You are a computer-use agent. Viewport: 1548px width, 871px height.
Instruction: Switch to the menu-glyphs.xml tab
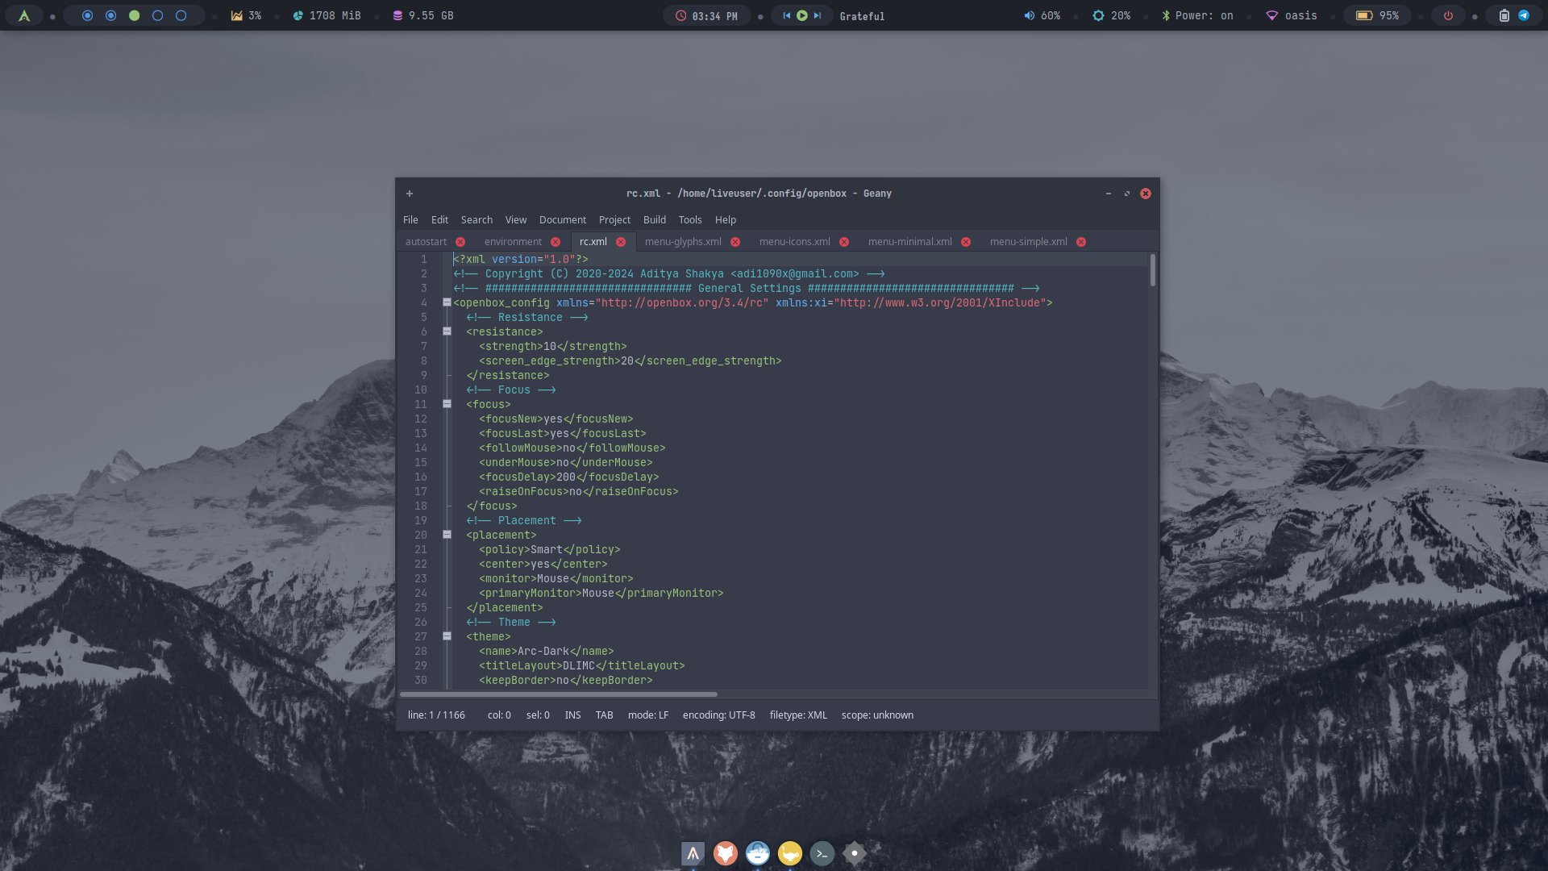pyautogui.click(x=682, y=242)
